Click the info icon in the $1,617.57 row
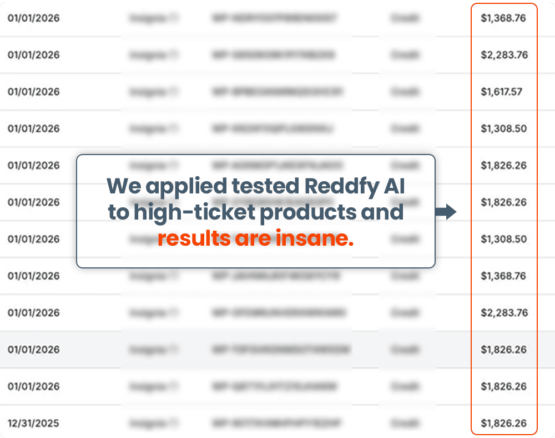The width and height of the screenshot is (555, 438). [x=173, y=92]
